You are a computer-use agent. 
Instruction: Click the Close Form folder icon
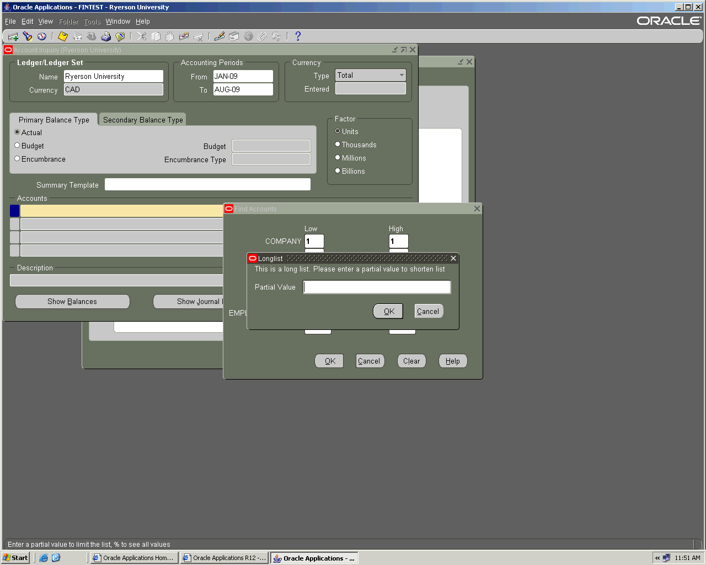(120, 36)
